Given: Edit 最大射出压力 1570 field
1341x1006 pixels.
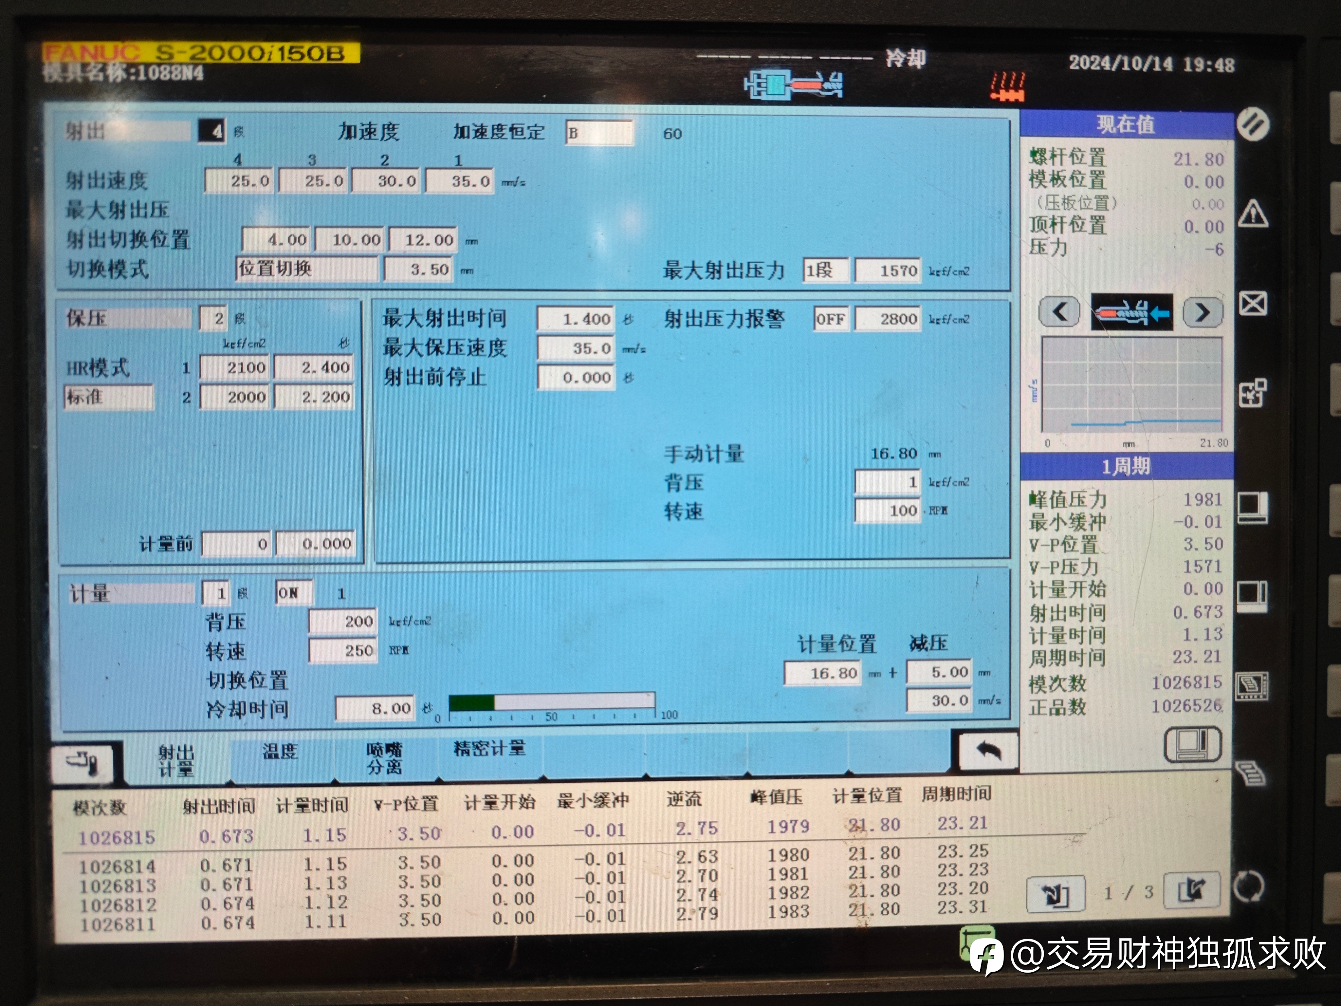Looking at the screenshot, I should click(x=888, y=270).
